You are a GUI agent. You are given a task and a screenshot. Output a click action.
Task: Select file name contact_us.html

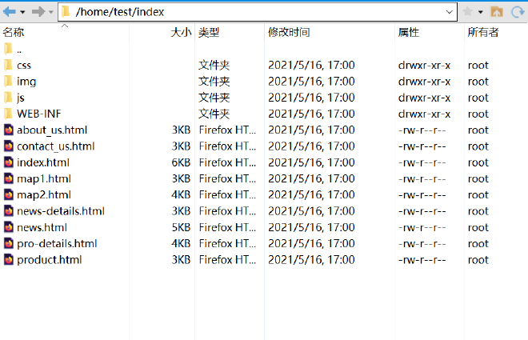tap(55, 146)
